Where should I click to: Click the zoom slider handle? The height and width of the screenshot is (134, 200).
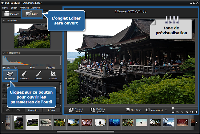[173, 108]
